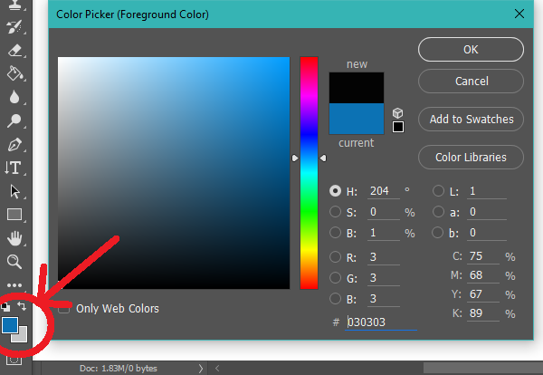
Task: Click the blue B value field below G
Action: pyautogui.click(x=384, y=299)
